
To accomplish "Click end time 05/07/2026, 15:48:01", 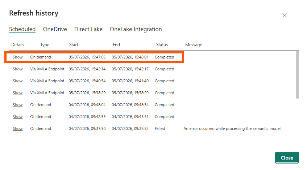I will click(x=130, y=57).
